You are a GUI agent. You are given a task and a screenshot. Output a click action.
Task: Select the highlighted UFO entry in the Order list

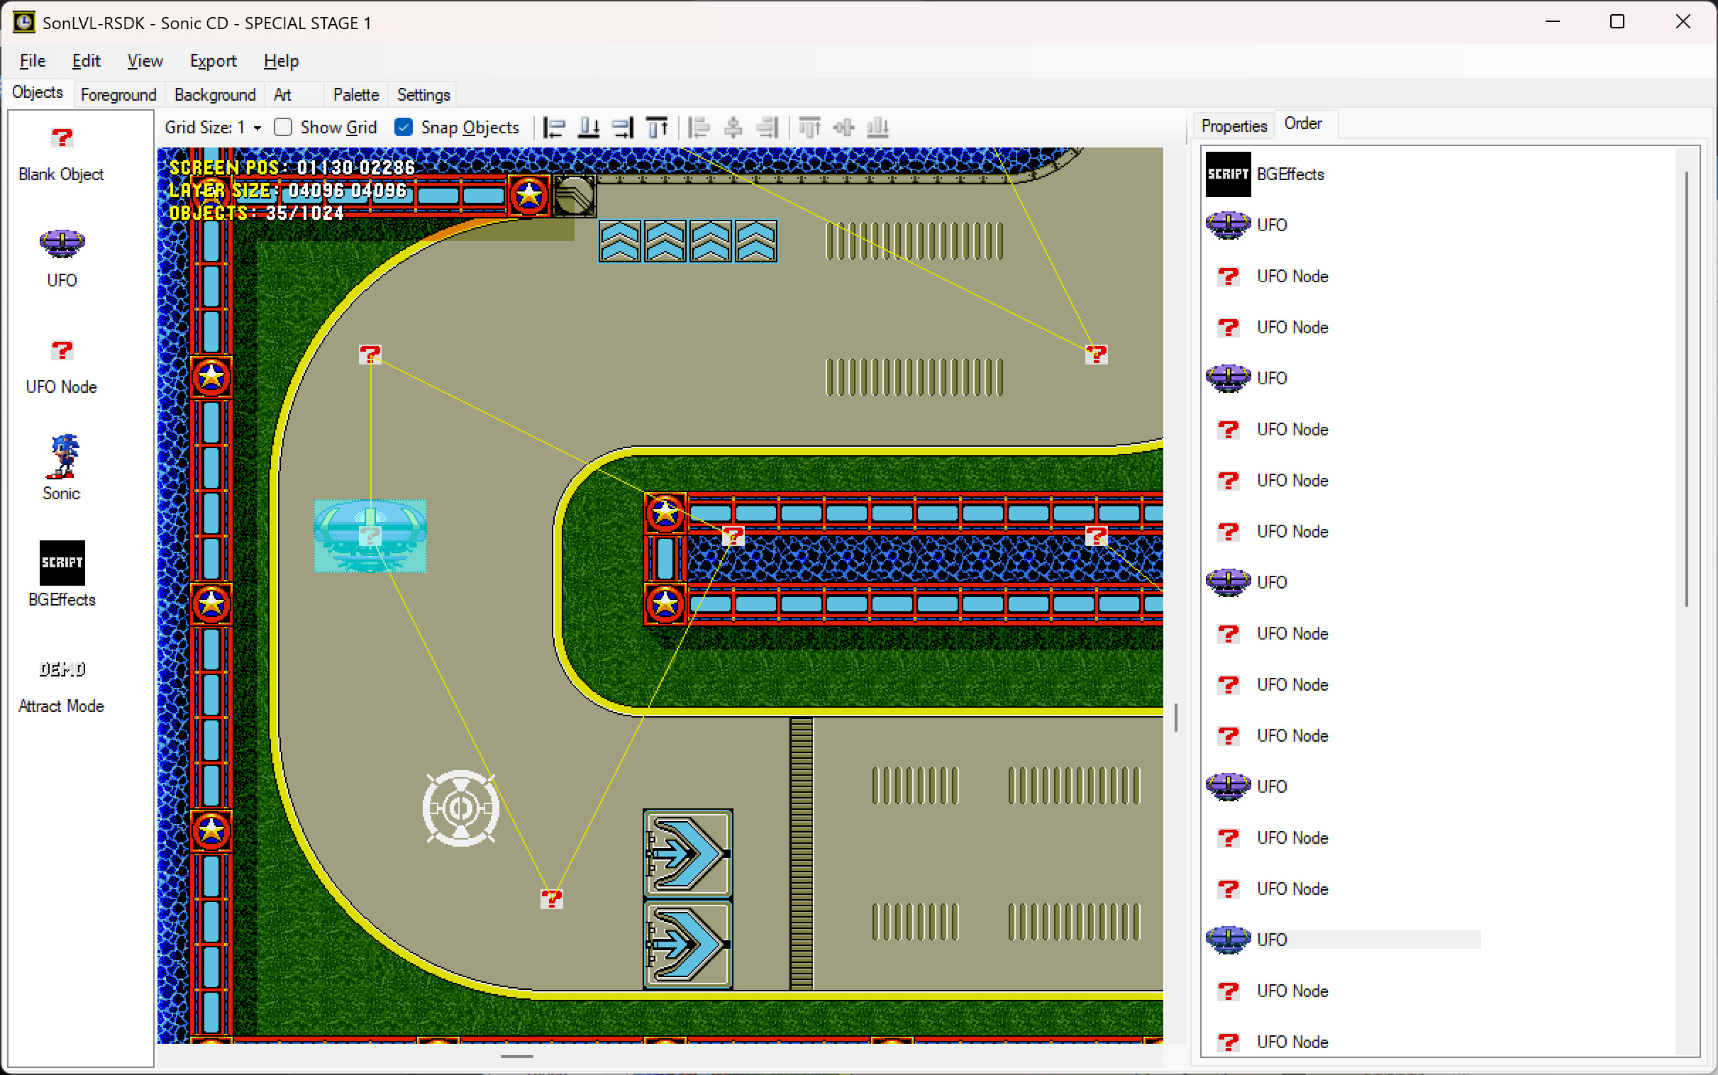click(1272, 939)
